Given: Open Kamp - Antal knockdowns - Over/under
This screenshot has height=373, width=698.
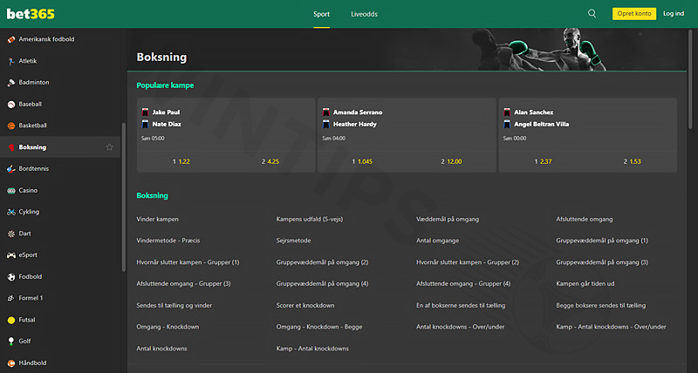Looking at the screenshot, I should (x=611, y=327).
